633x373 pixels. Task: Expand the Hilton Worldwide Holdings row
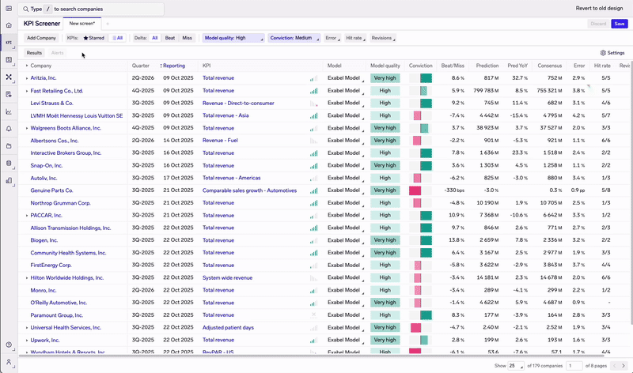click(x=27, y=278)
